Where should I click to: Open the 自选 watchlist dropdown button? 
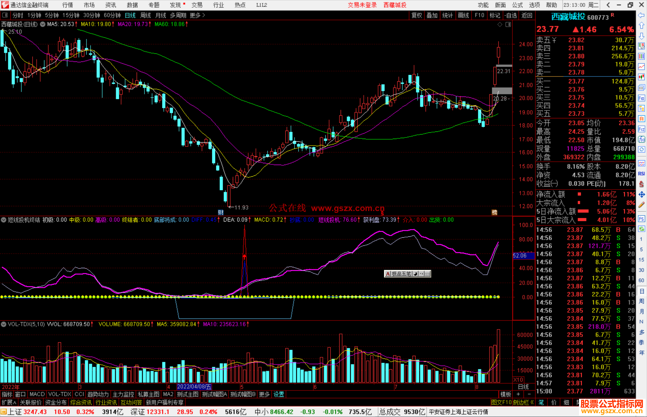[x=511, y=15]
